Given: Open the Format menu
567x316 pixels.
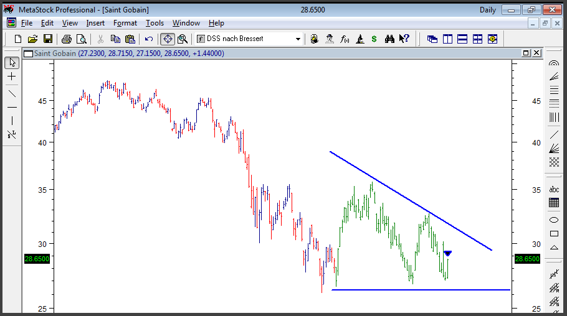Looking at the screenshot, I should tap(125, 23).
